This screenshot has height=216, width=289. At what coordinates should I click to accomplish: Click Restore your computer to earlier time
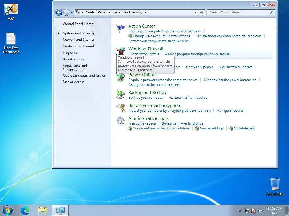click(159, 41)
